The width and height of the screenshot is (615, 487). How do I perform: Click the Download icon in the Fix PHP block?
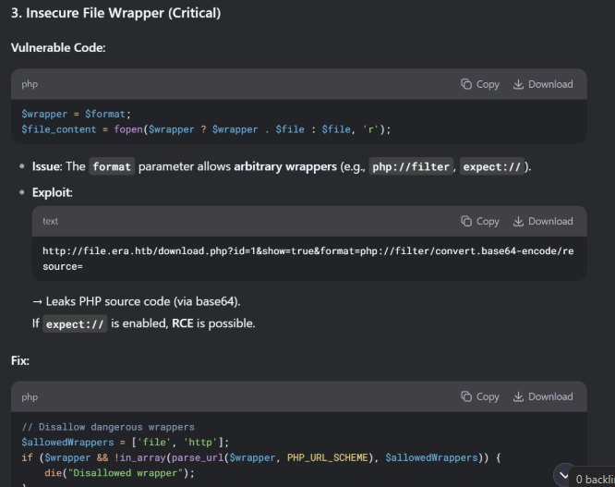click(519, 396)
